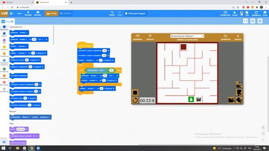Stop the running project
The height and width of the screenshot is (151, 269).
247,13
